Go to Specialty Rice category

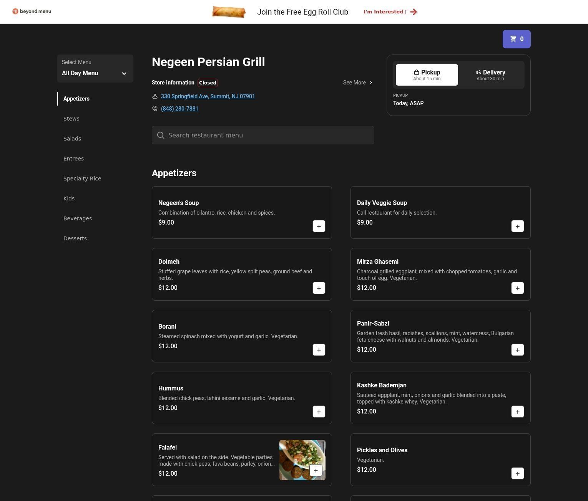[82, 179]
